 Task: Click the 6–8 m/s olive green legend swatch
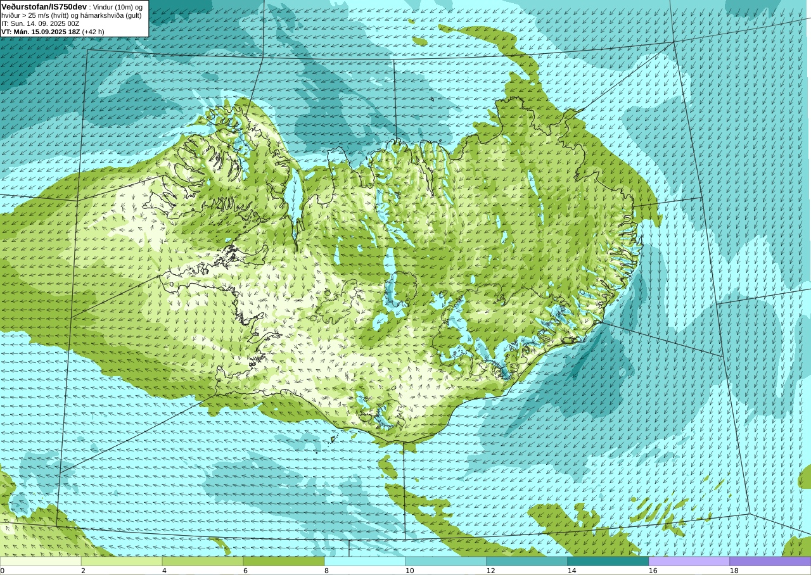[x=284, y=561]
